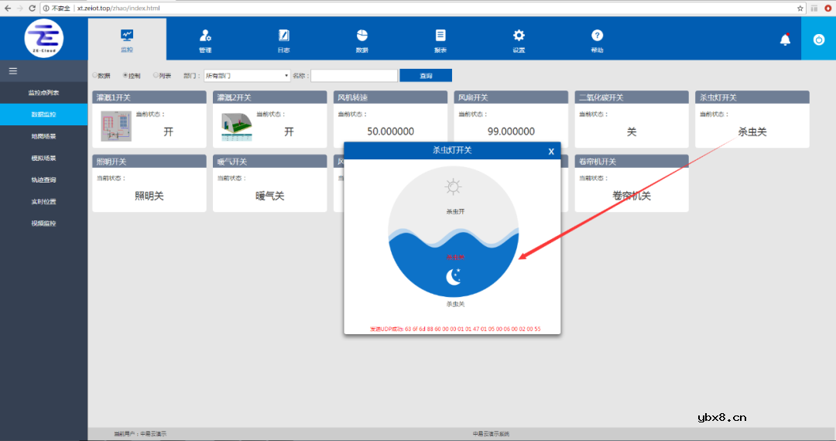Switch on 杀虫开 sun icon in dialog

(x=453, y=186)
